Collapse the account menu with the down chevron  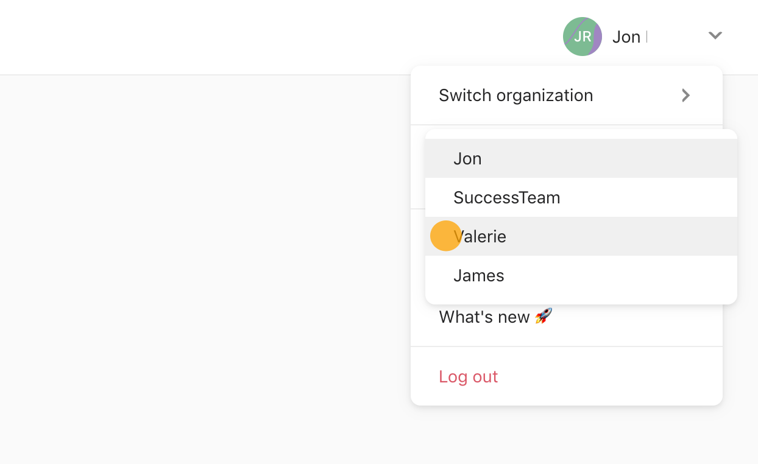(715, 35)
